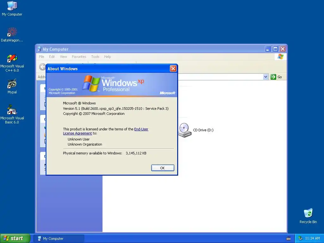
Task: Open the Favorites menu in My Computer
Action: (x=79, y=57)
